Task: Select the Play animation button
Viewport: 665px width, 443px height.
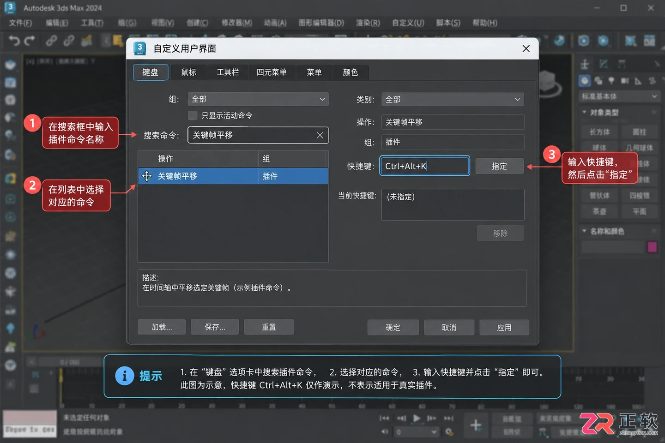Action: pyautogui.click(x=417, y=418)
